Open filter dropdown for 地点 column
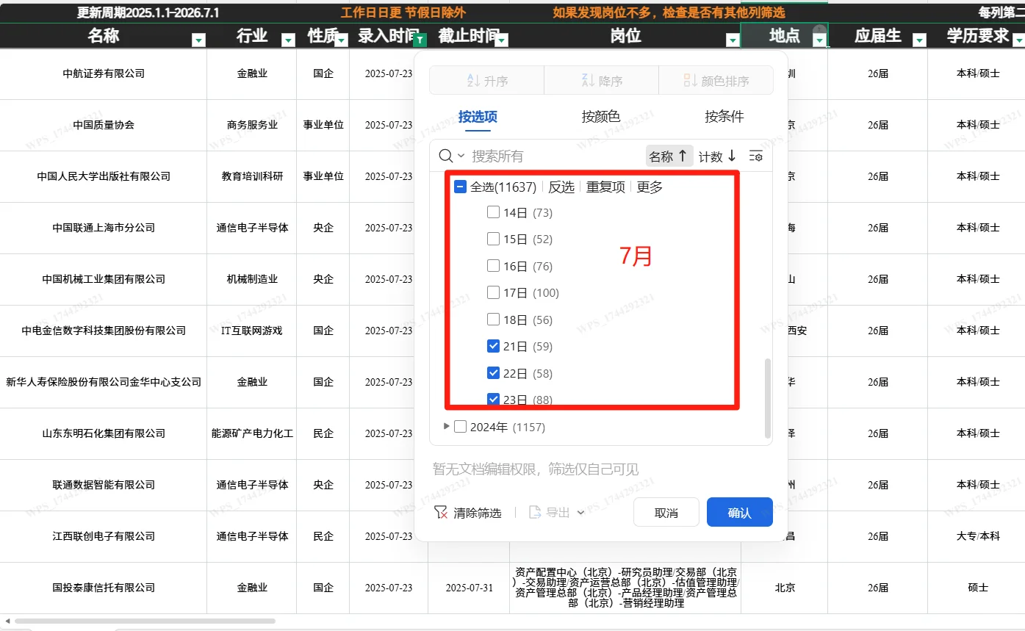This screenshot has height=631, width=1025. [819, 40]
